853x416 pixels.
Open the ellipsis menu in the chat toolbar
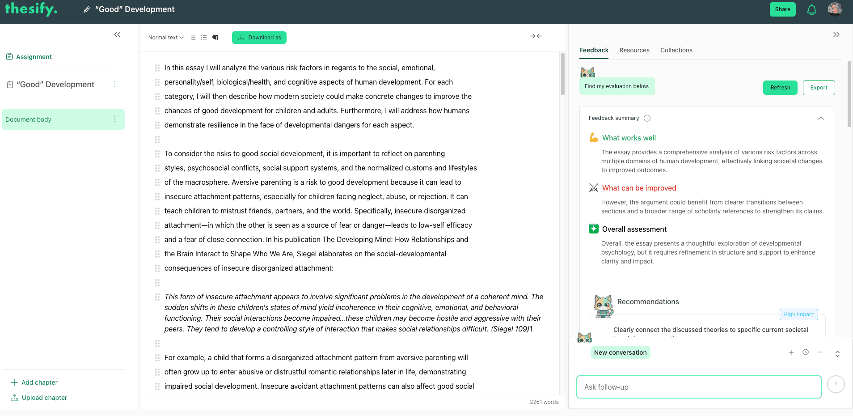[x=820, y=352]
